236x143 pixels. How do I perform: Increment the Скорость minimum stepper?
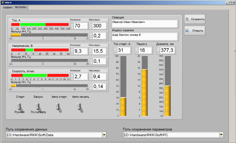coord(72,74)
